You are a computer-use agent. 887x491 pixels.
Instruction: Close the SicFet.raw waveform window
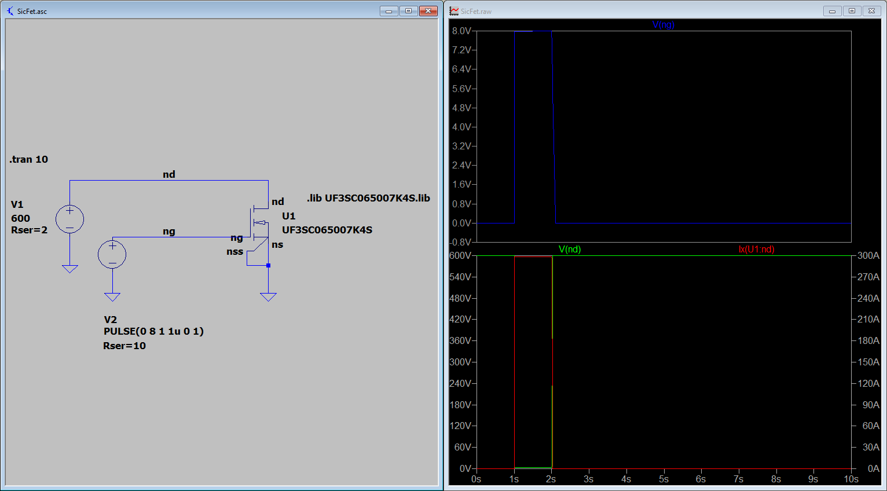coord(872,11)
